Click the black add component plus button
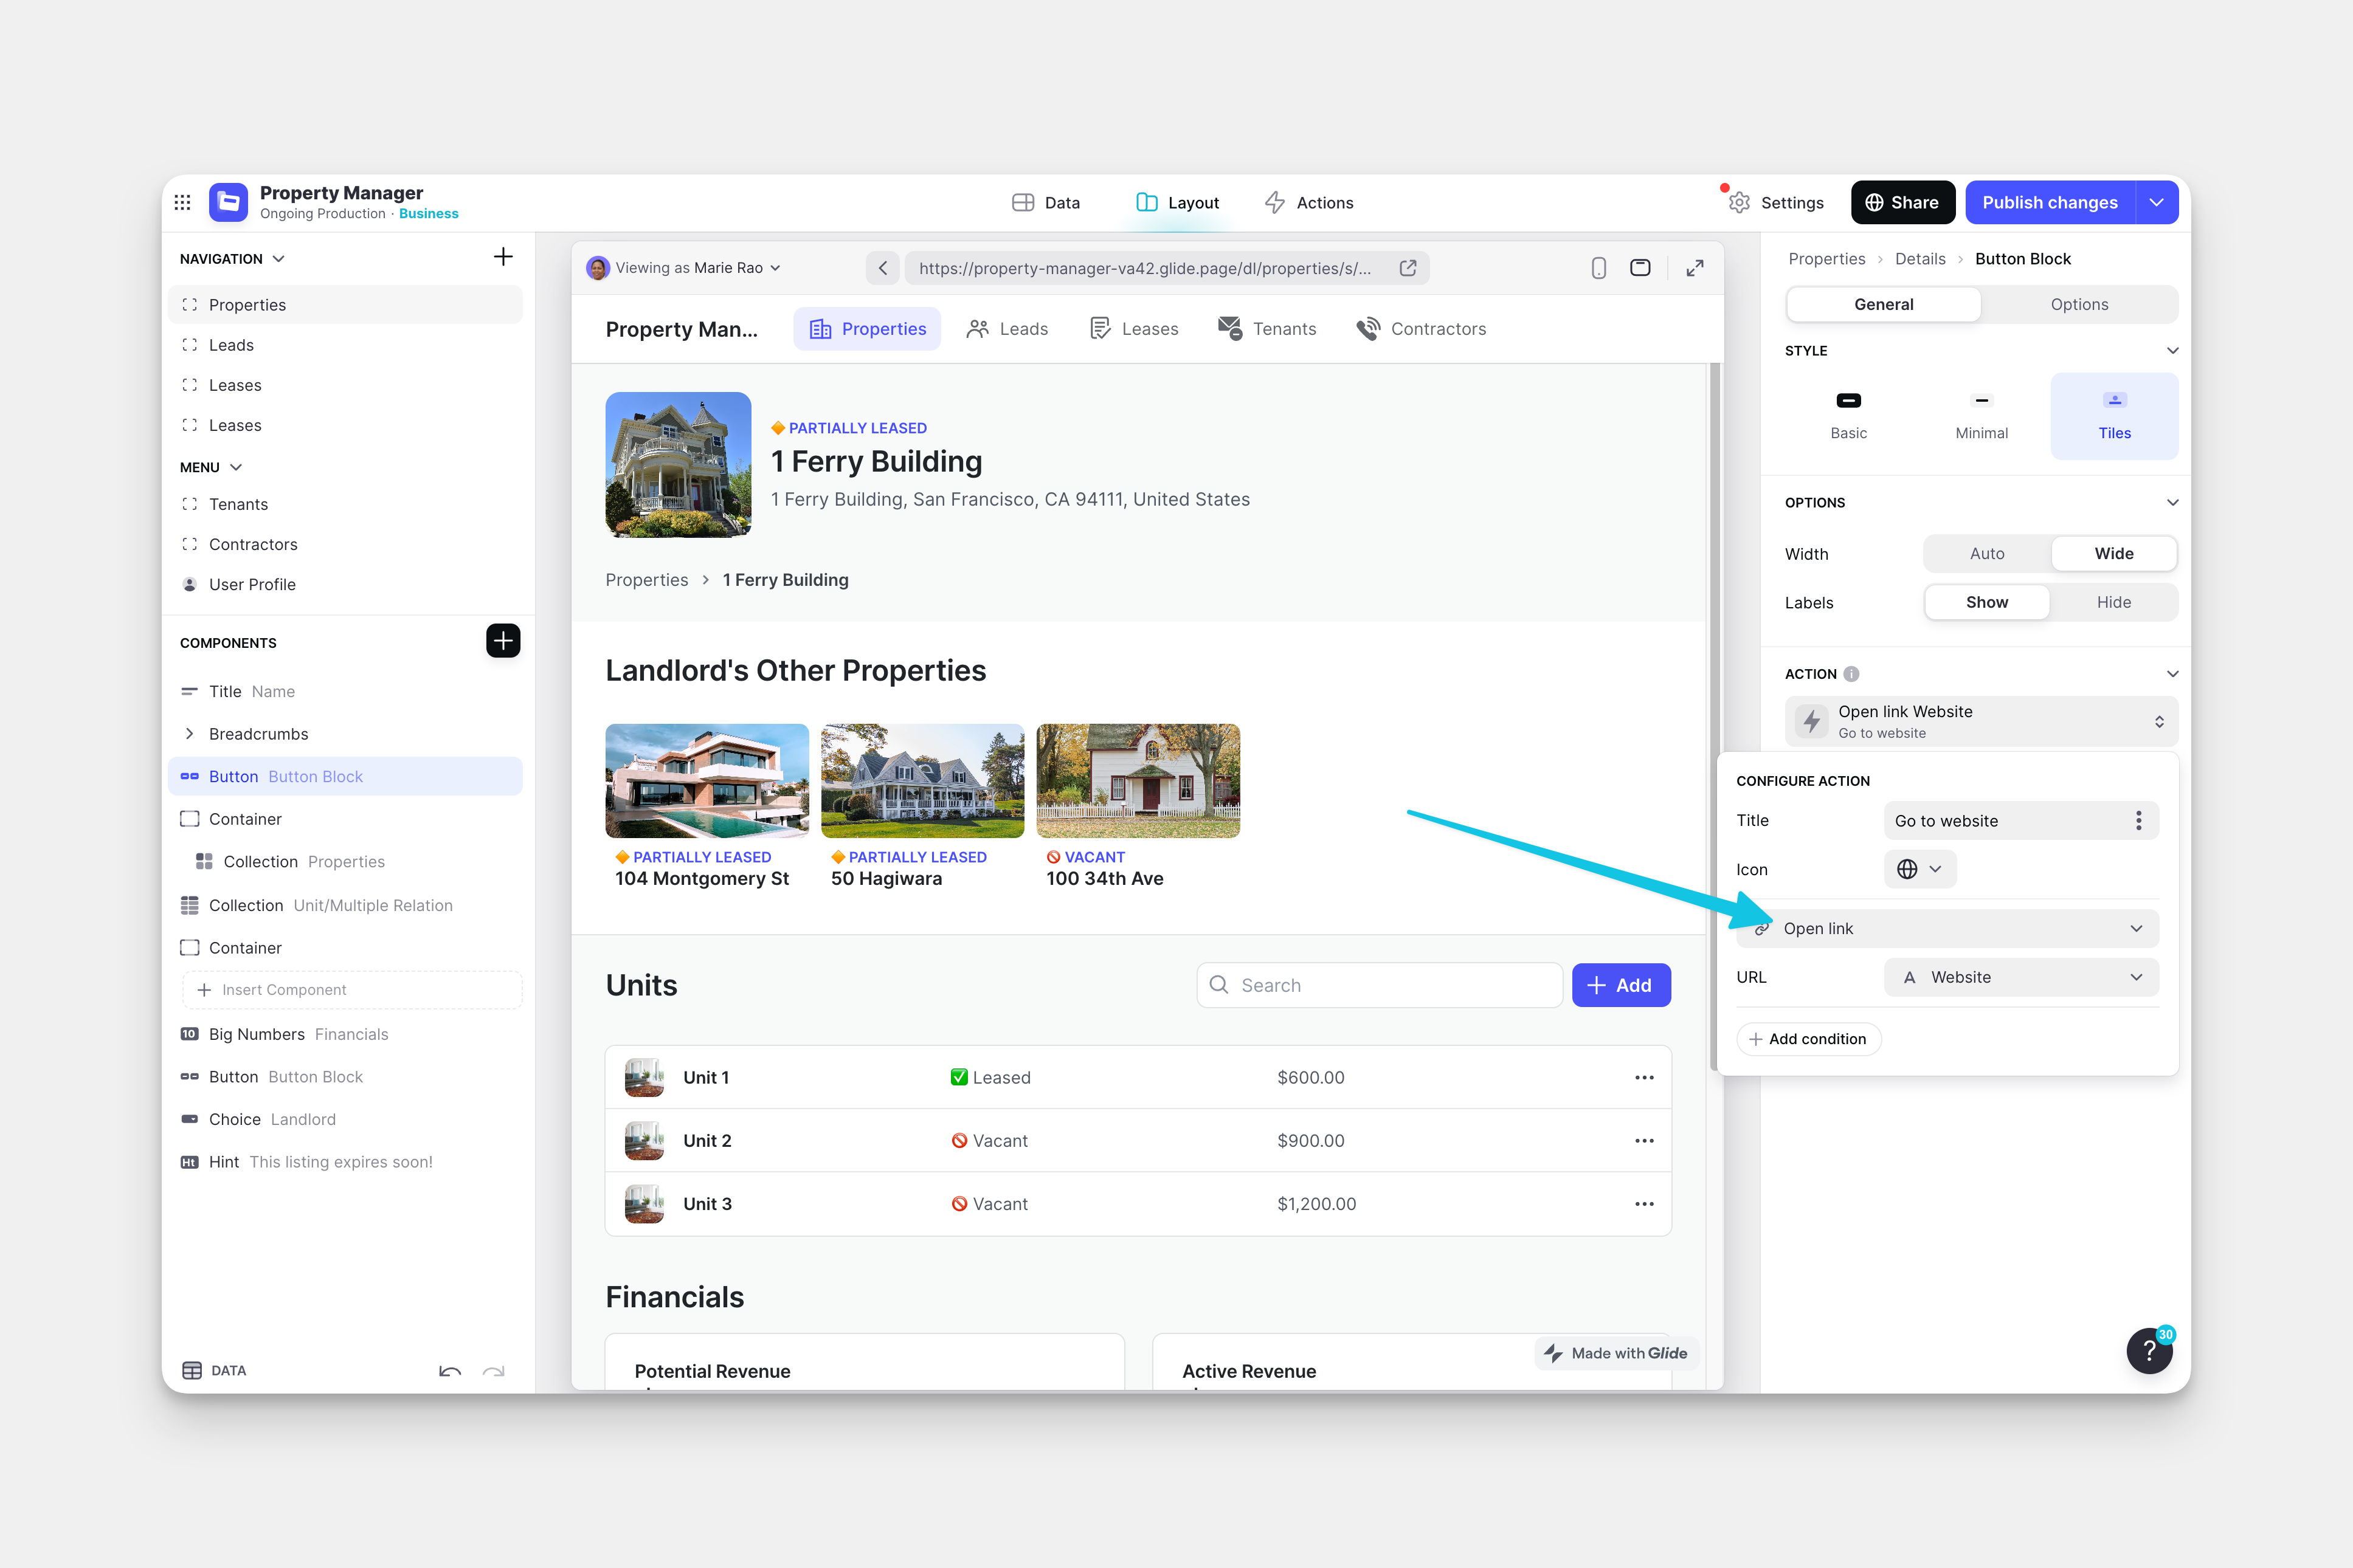Viewport: 2353px width, 1568px height. [502, 641]
